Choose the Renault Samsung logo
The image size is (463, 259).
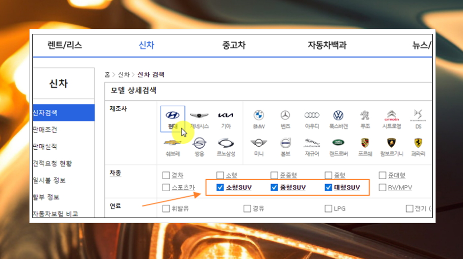[226, 143]
